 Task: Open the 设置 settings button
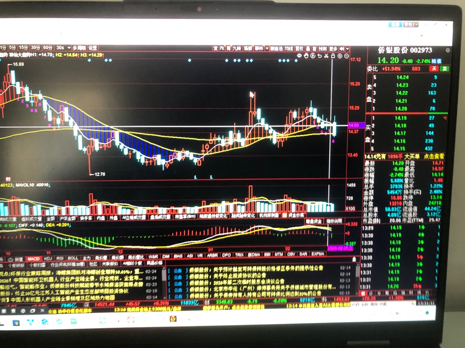(93, 48)
